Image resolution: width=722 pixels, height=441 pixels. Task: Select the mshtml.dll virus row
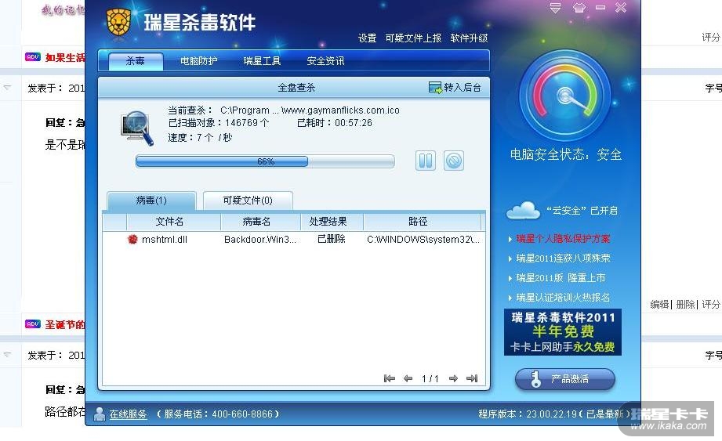click(x=293, y=239)
